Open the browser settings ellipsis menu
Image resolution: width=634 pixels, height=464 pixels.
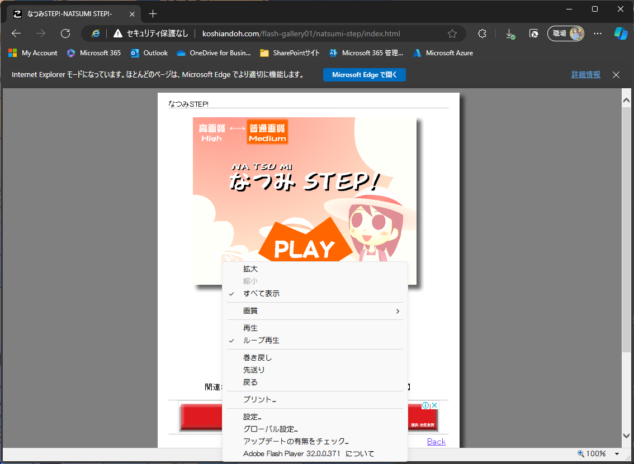[598, 34]
